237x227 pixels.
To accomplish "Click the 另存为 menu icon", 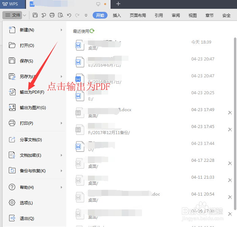I will tap(12, 76).
